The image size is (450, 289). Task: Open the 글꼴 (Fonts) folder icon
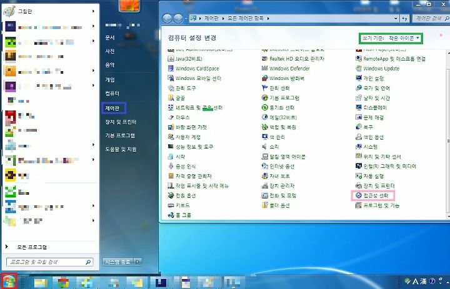pyautogui.click(x=171, y=98)
